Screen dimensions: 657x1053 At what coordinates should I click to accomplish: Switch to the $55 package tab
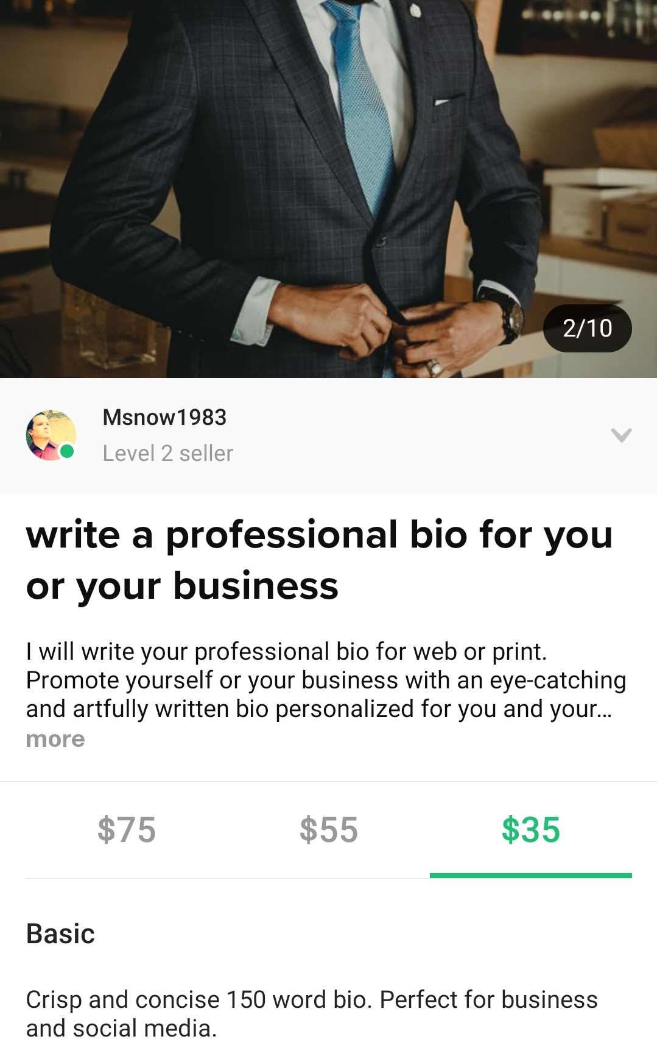point(329,830)
